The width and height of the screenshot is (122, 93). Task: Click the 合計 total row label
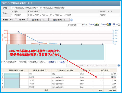(x=46, y=90)
